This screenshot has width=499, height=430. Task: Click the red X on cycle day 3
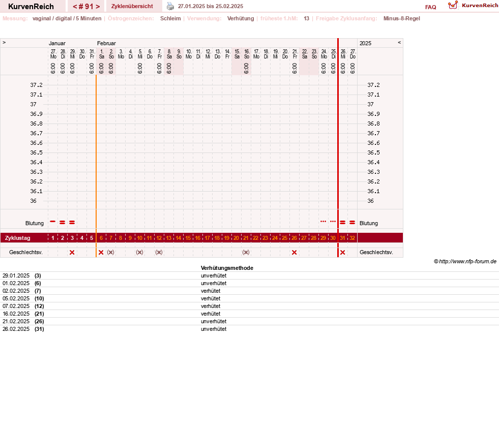(72, 253)
